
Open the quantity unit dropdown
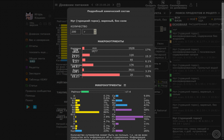[x=94, y=31]
